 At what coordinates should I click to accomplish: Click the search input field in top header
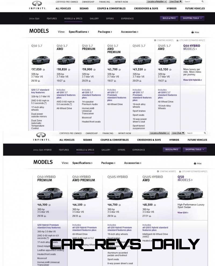pos(194,2)
